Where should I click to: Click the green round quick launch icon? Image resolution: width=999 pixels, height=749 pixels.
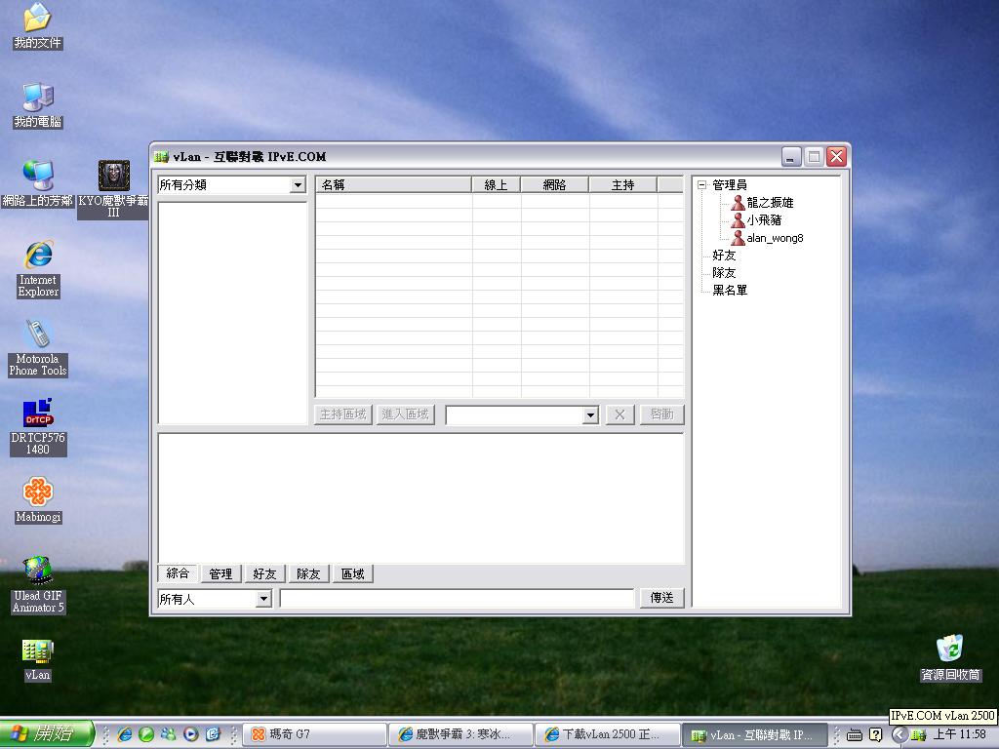tap(146, 734)
